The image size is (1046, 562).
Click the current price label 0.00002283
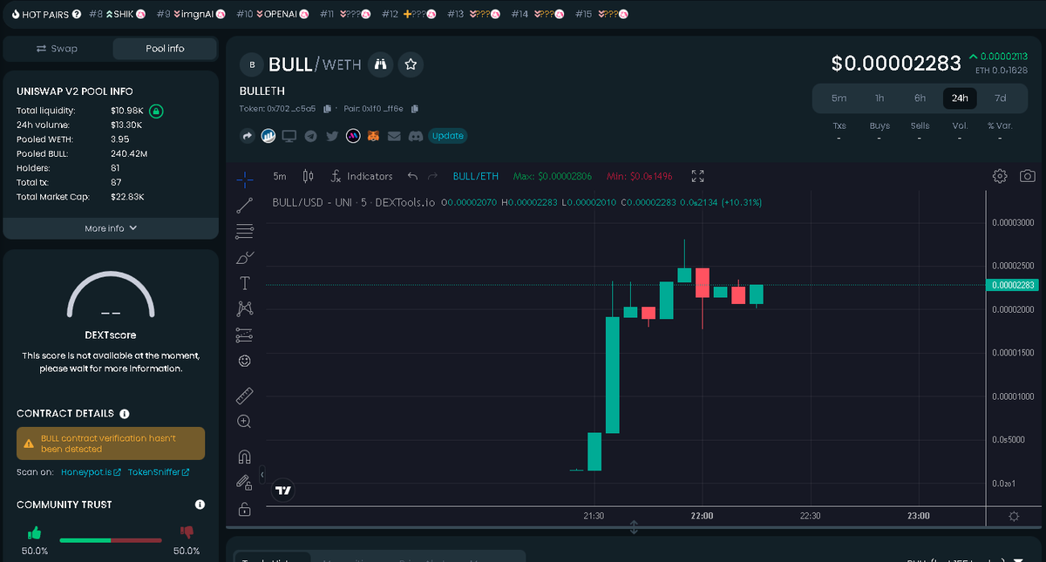1013,285
